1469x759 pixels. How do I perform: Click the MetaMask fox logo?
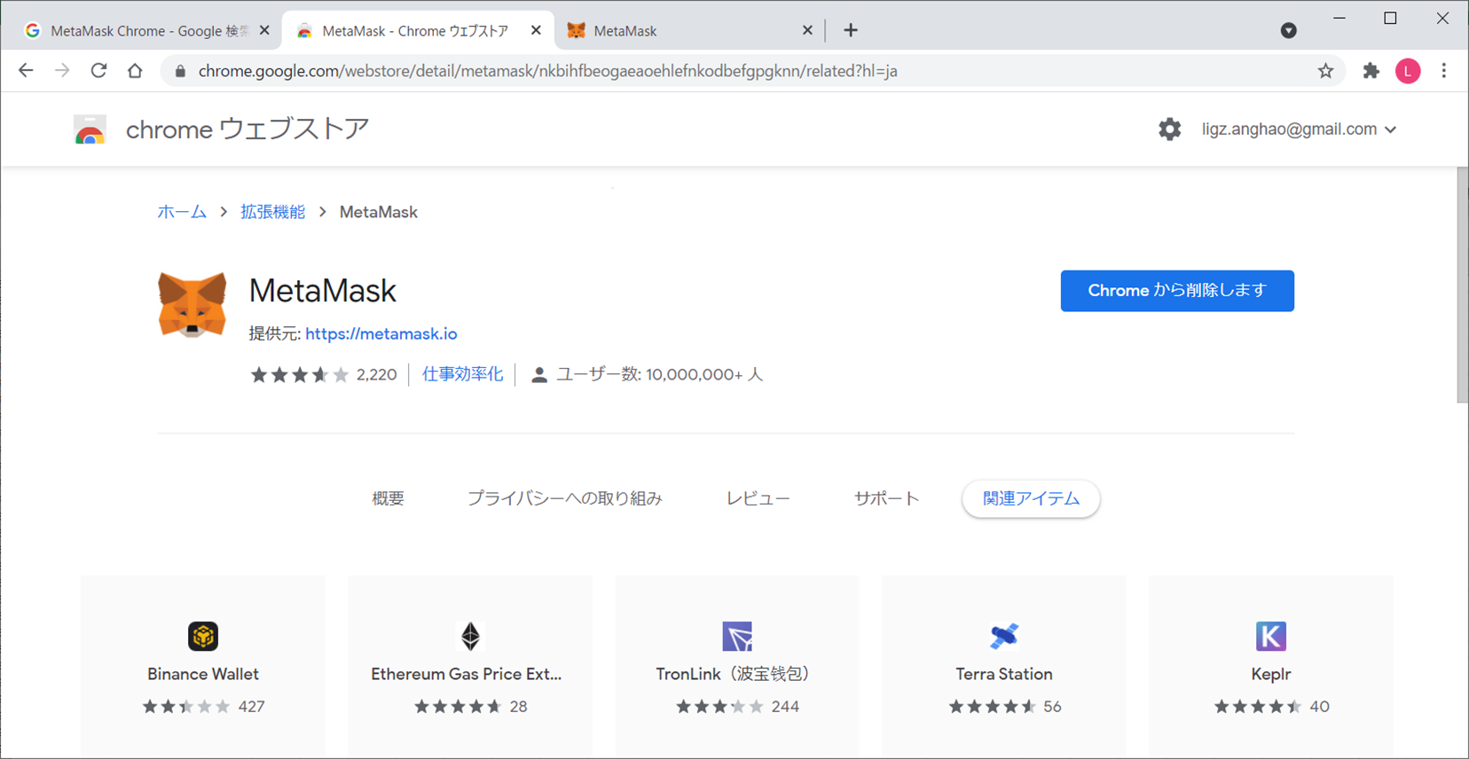point(192,305)
